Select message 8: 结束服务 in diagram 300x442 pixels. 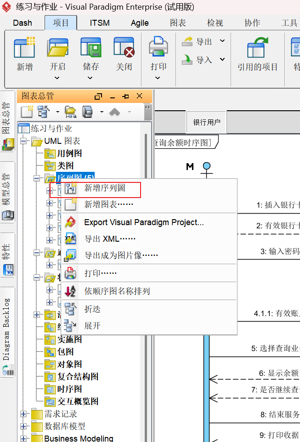[x=280, y=414]
